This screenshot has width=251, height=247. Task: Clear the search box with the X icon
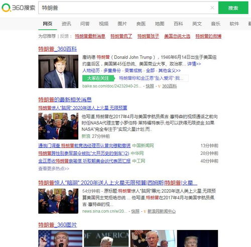point(212,8)
